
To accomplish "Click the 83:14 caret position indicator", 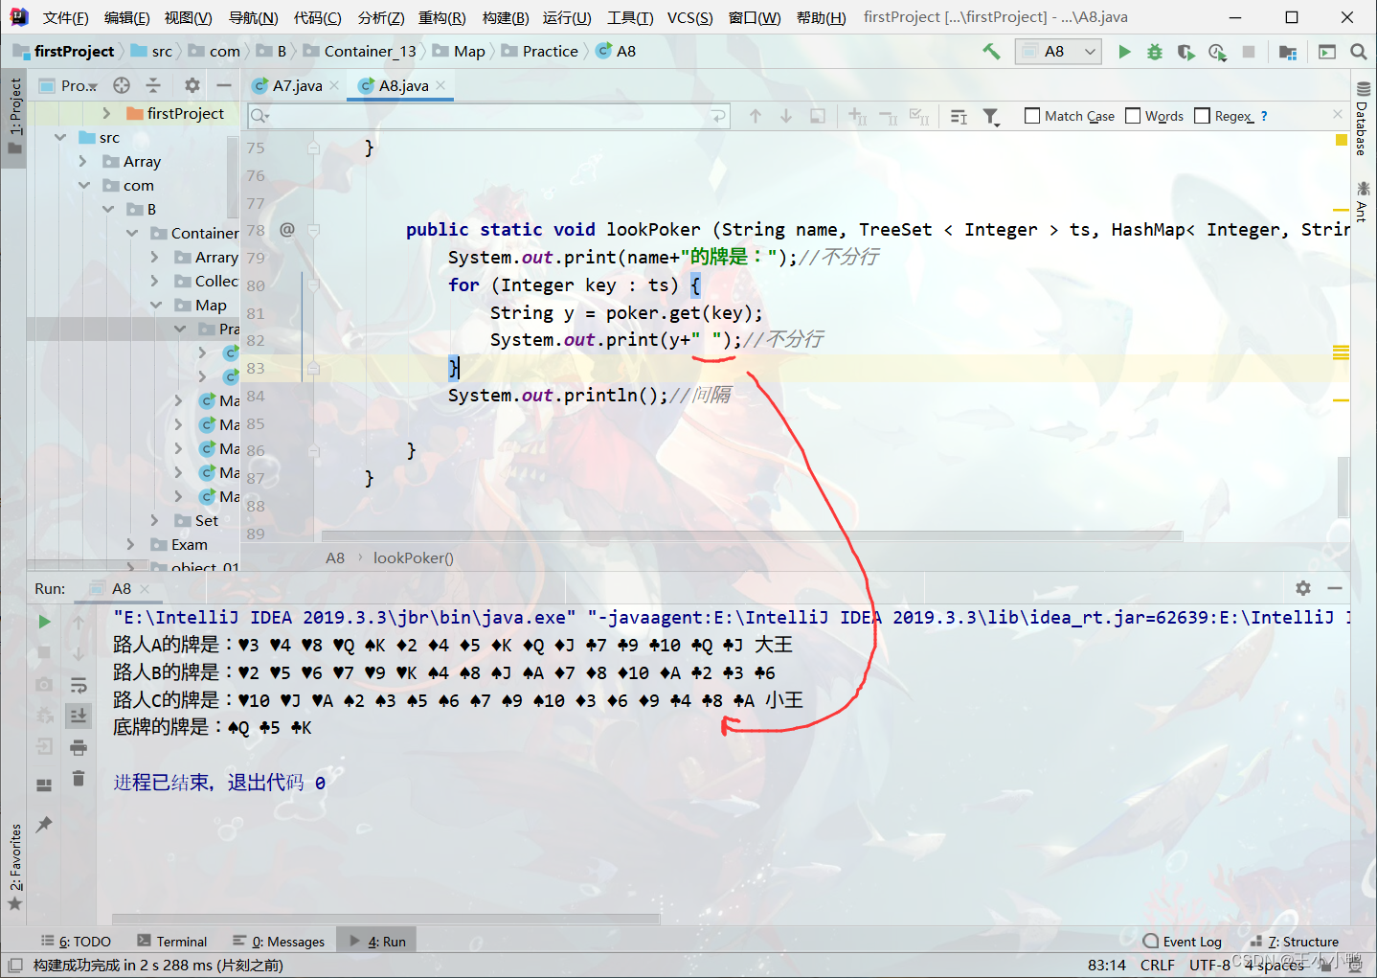I will point(1107,965).
